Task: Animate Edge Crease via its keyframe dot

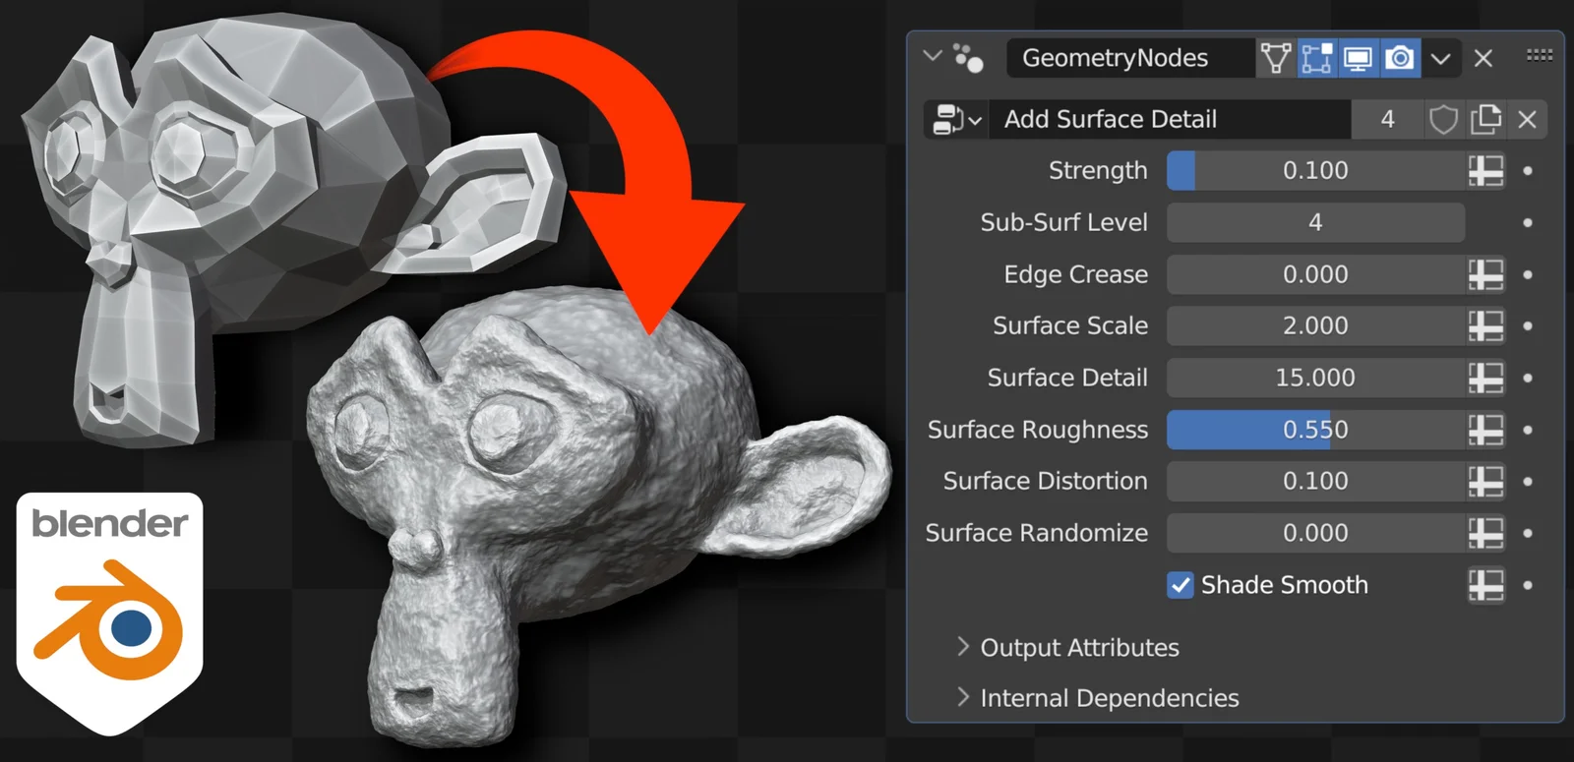Action: tap(1528, 274)
